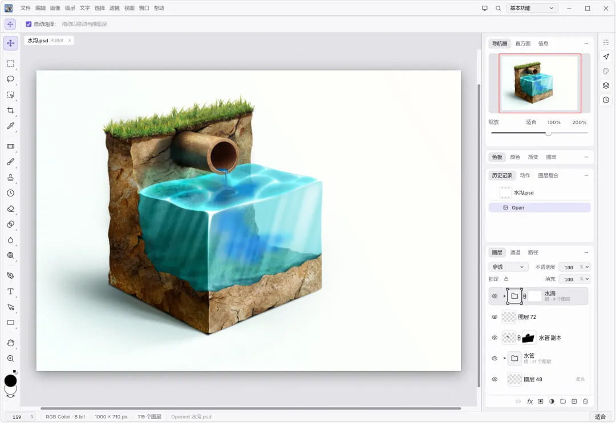Viewport: 616px width, 423px height.
Task: Select the lasso tool
Action: tap(11, 79)
